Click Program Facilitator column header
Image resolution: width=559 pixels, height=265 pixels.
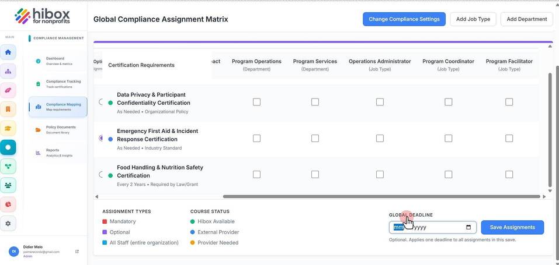[509, 65]
